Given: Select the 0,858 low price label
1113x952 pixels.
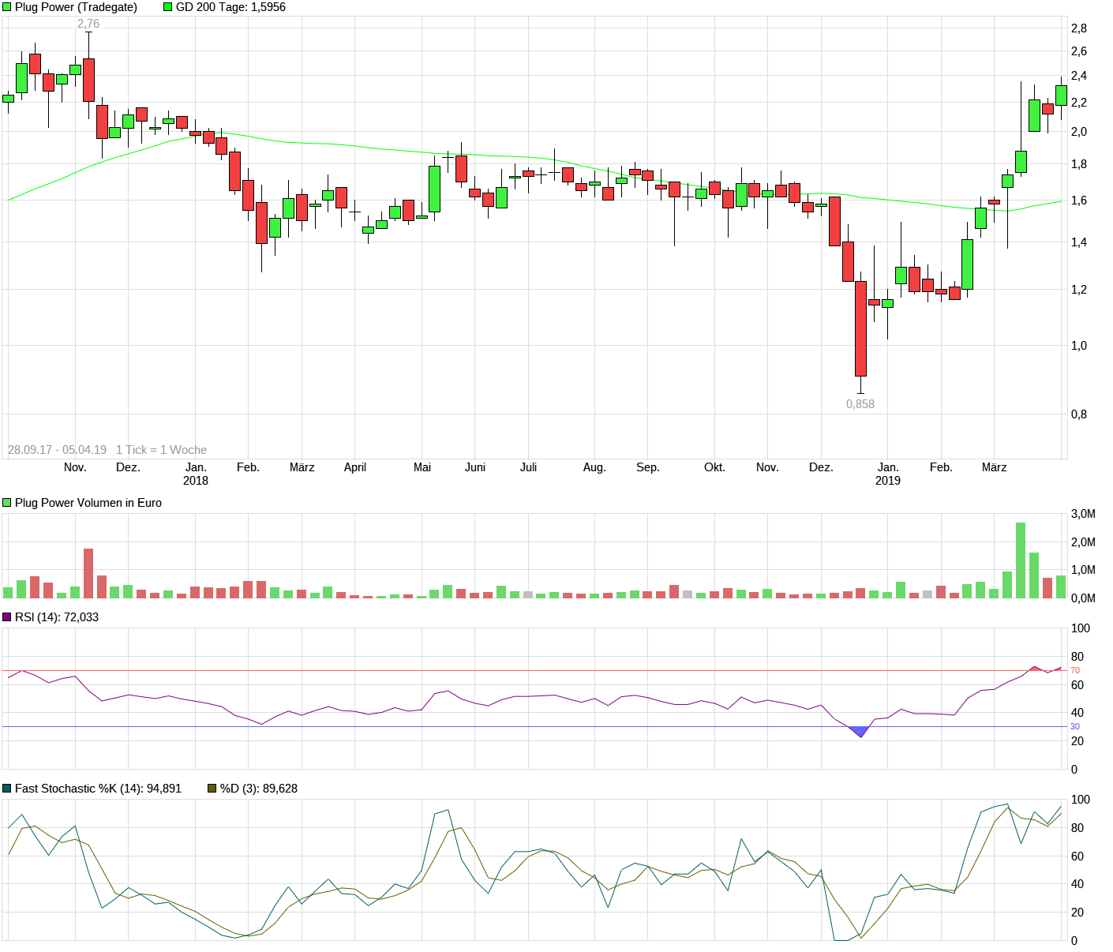Looking at the screenshot, I should tap(860, 404).
